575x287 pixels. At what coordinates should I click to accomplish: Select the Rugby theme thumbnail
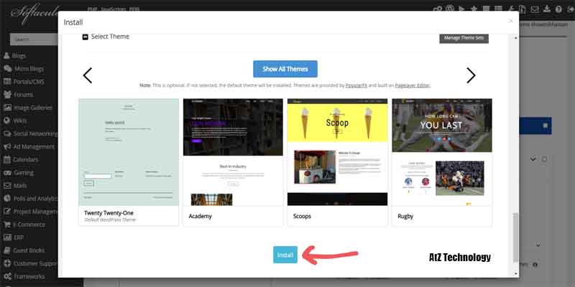(x=442, y=152)
